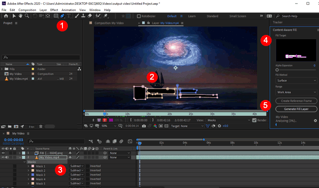Expand the Mask 1 properties
319x188 pixels.
(28, 166)
